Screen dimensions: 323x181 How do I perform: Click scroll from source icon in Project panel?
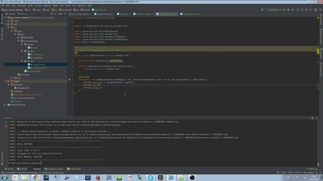coord(51,14)
